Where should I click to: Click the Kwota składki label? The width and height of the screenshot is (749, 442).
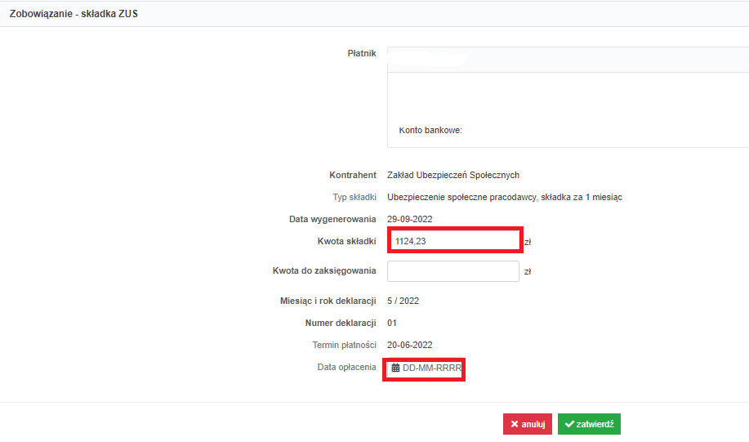(347, 241)
